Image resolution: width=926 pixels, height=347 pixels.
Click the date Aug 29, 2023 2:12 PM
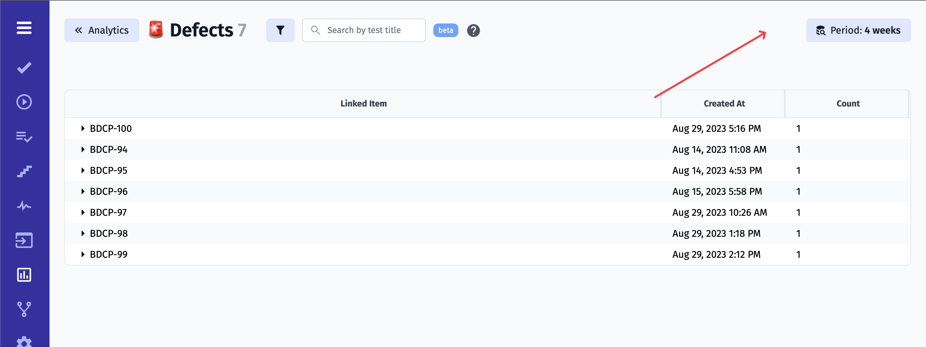point(716,254)
